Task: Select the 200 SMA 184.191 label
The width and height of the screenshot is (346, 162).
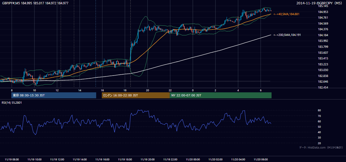Action: click(x=287, y=35)
